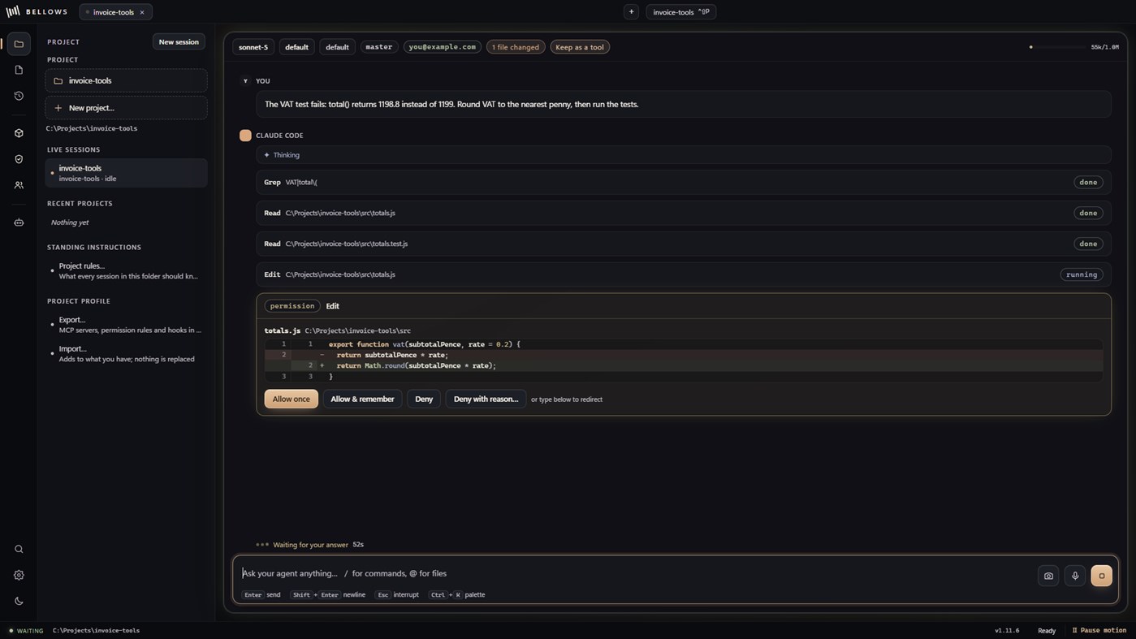Click the 1 file changed chip
The height and width of the screenshot is (639, 1136).
click(x=516, y=47)
